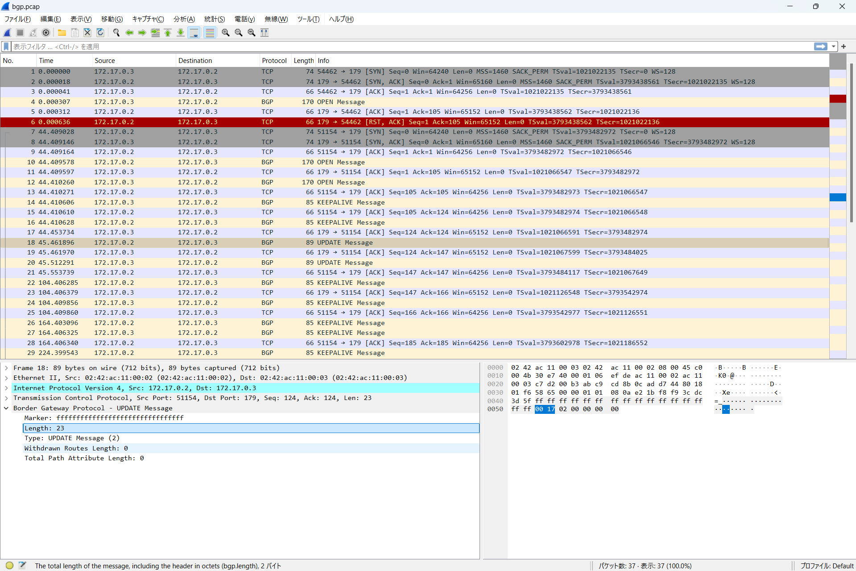The image size is (856, 571).
Task: Sort by the Time column
Action: (x=64, y=61)
